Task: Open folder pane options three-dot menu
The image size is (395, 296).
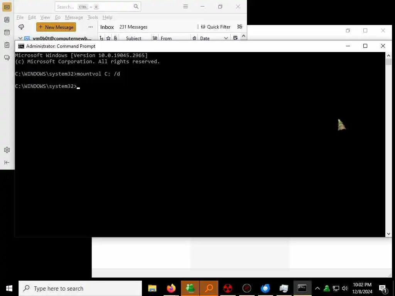Action: coord(90,27)
